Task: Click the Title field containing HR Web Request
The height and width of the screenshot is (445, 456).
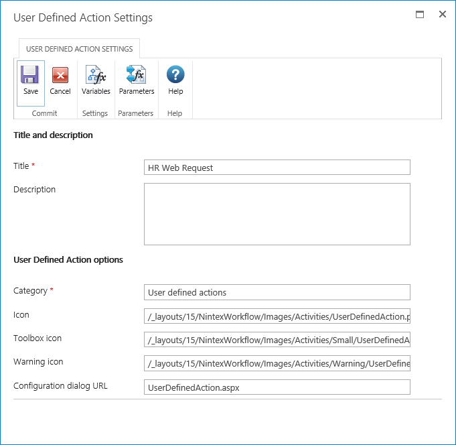Action: coord(277,168)
